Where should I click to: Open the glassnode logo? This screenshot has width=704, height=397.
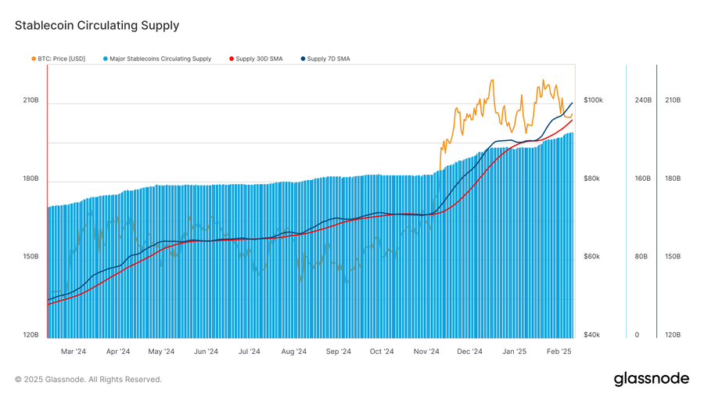[652, 379]
